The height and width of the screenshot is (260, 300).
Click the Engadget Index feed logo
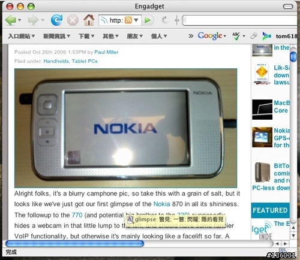(262, 229)
